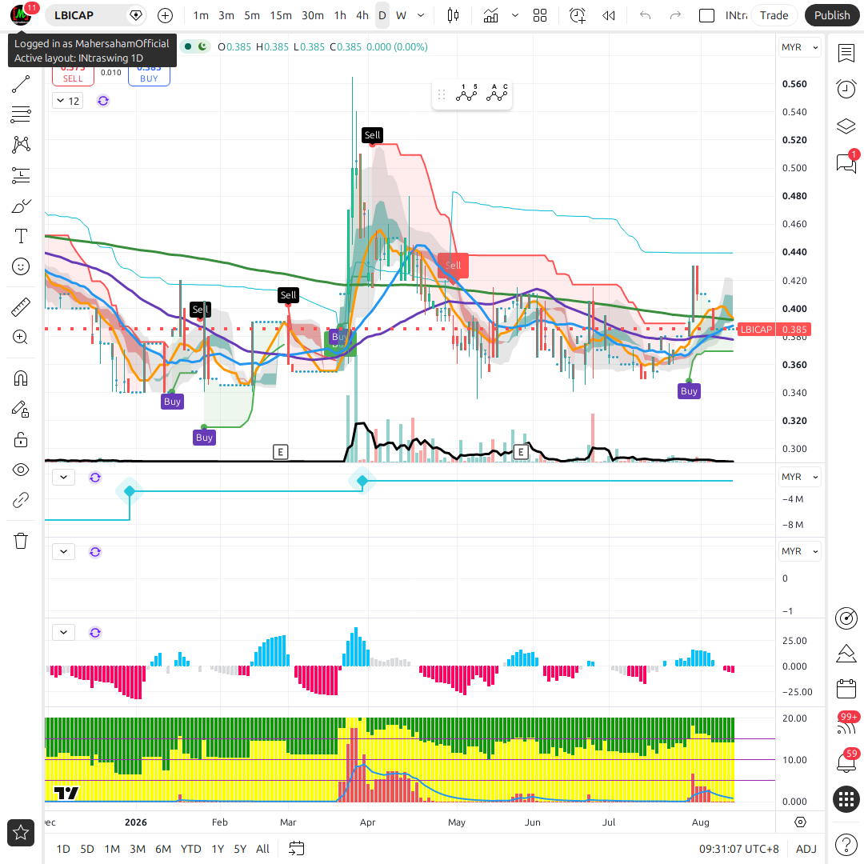Select the brush drawing tool
The width and height of the screenshot is (864, 864).
pos(21,206)
